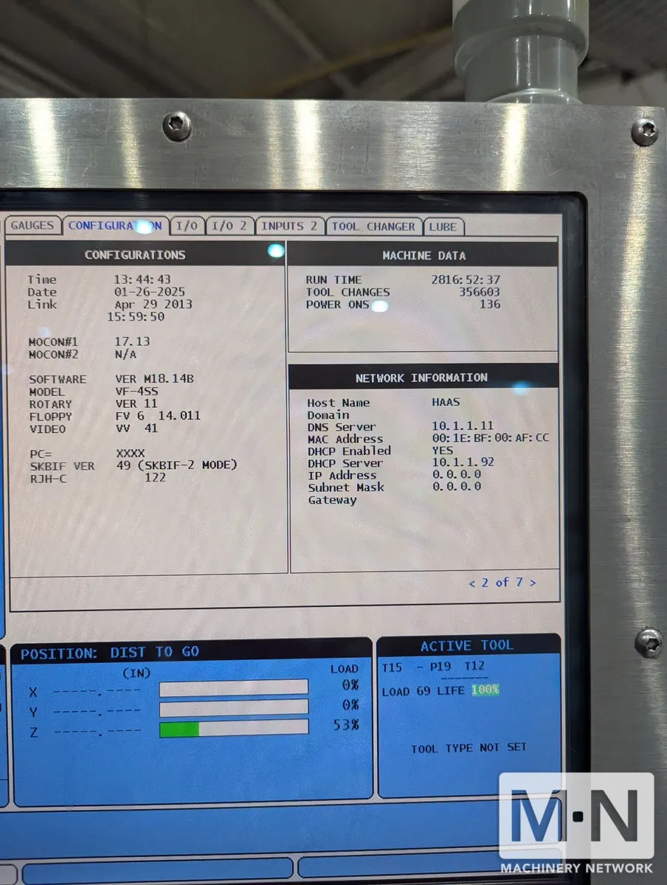667x885 pixels.
Task: Click the left arrow beside "2 of 7"
Action: pos(472,583)
